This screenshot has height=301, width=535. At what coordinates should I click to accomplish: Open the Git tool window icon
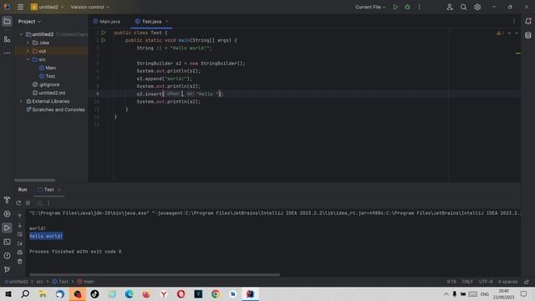pos(7,269)
